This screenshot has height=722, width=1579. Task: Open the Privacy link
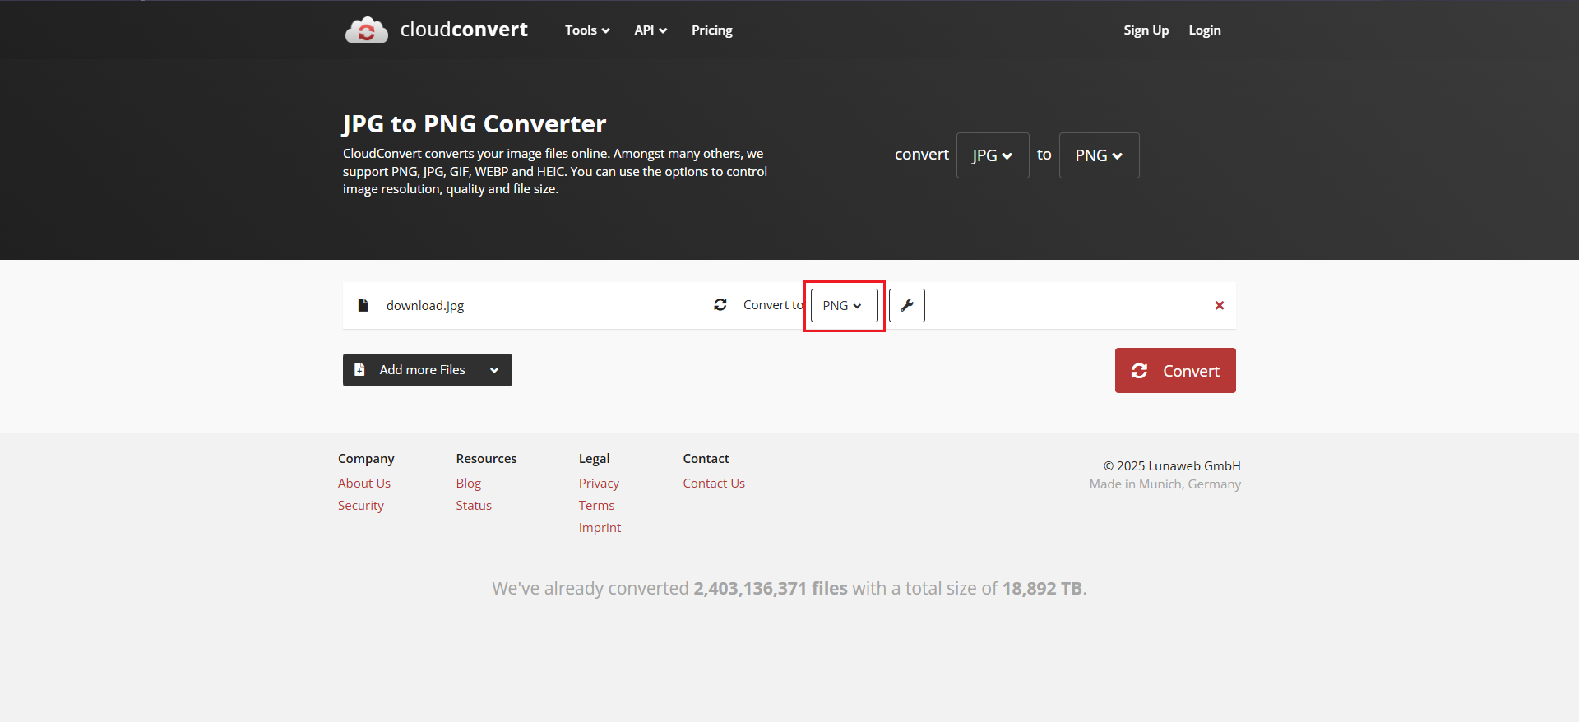point(599,484)
